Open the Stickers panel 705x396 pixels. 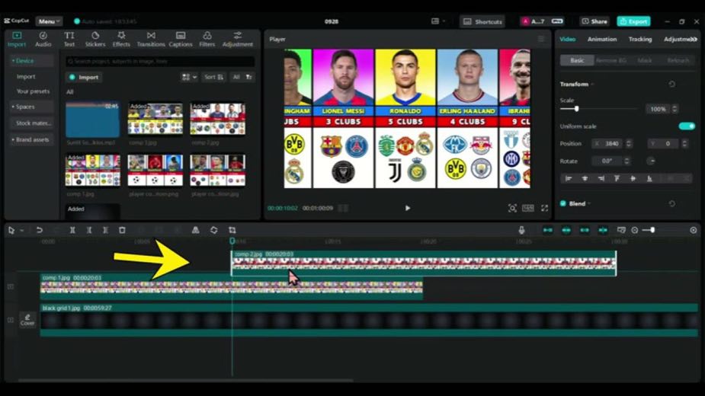(x=95, y=39)
